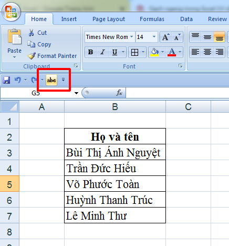Select row 2 header
229x246 pixels.
[x=9, y=137]
